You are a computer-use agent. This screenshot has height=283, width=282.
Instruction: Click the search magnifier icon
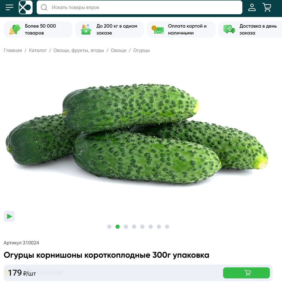[x=44, y=7]
